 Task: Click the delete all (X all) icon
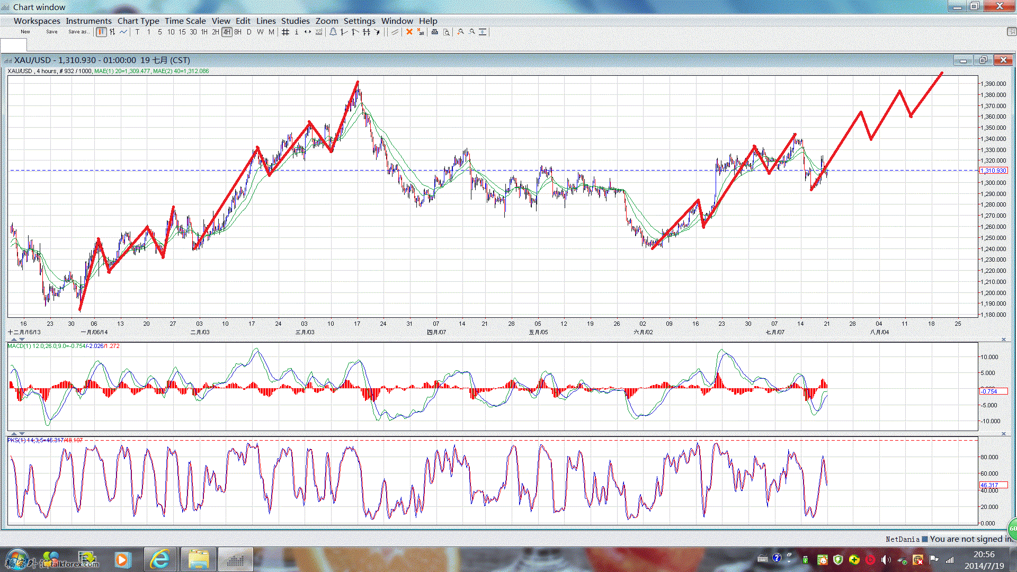click(421, 32)
